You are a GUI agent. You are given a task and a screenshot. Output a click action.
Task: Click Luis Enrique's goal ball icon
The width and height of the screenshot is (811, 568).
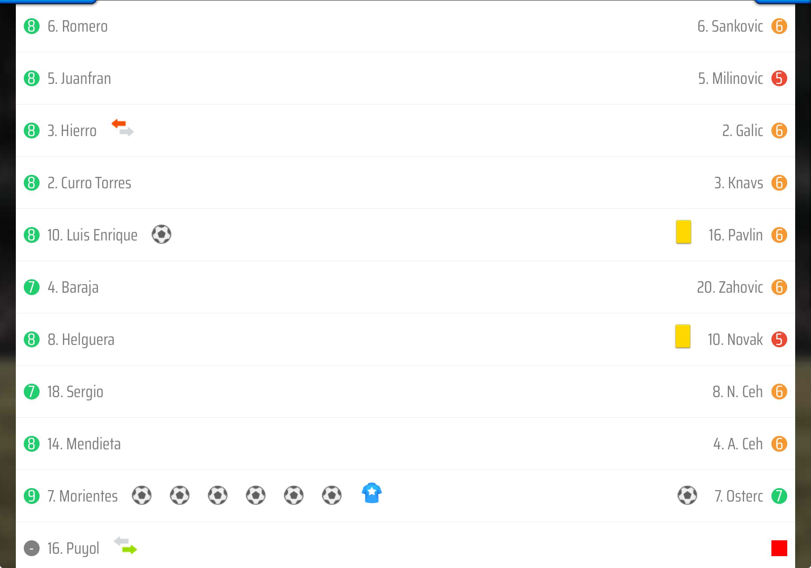coord(162,234)
